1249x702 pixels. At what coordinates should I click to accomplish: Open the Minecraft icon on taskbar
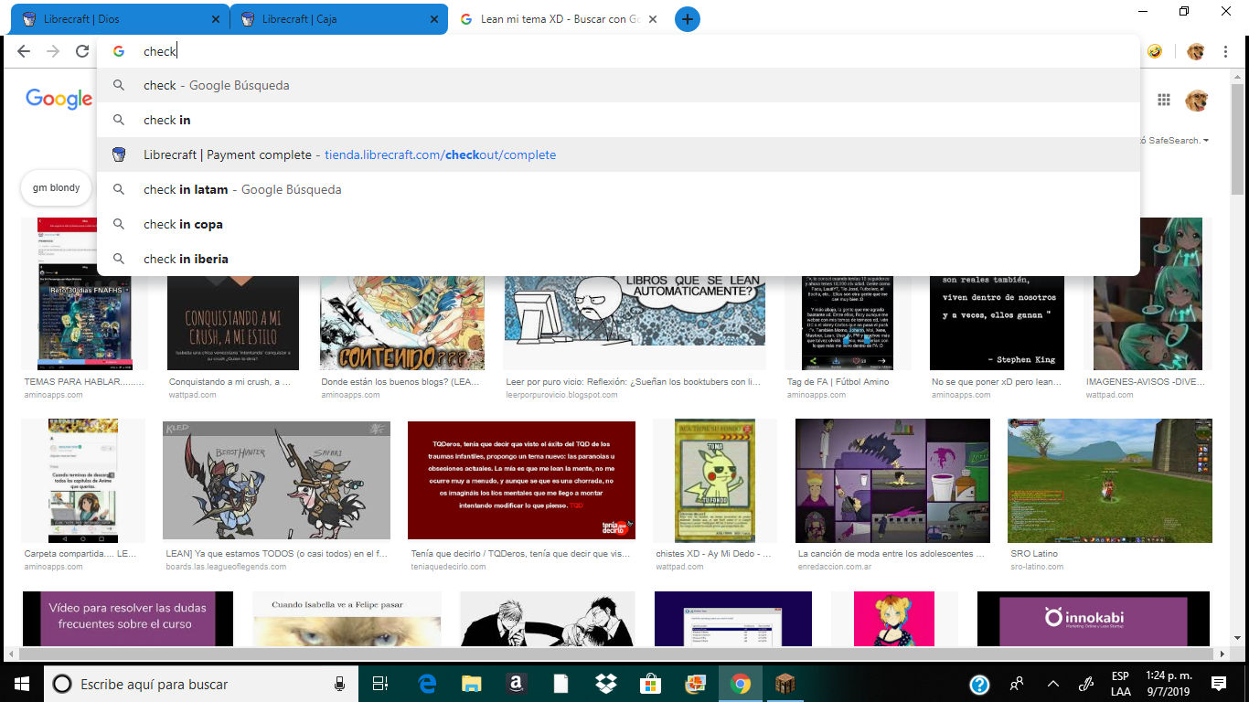click(785, 684)
